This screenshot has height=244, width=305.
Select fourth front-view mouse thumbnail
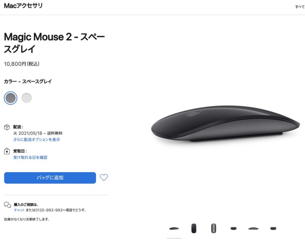234,228
